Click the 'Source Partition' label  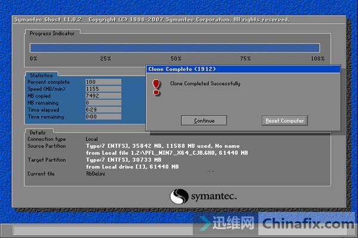[x=47, y=146]
